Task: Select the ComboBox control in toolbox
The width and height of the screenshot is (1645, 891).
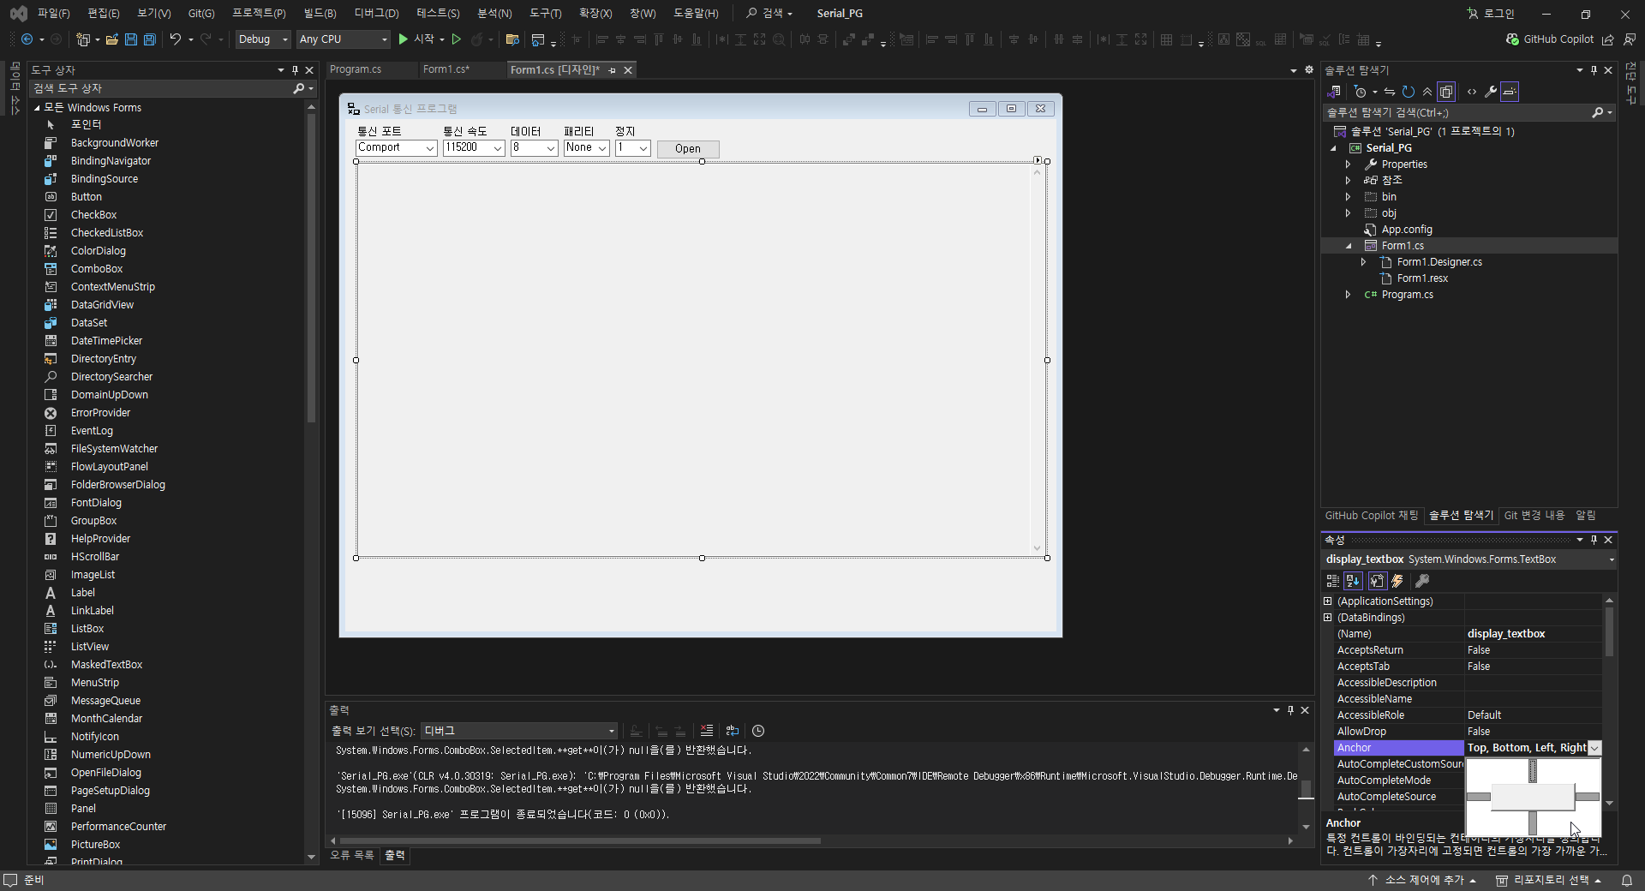Action: (x=97, y=269)
